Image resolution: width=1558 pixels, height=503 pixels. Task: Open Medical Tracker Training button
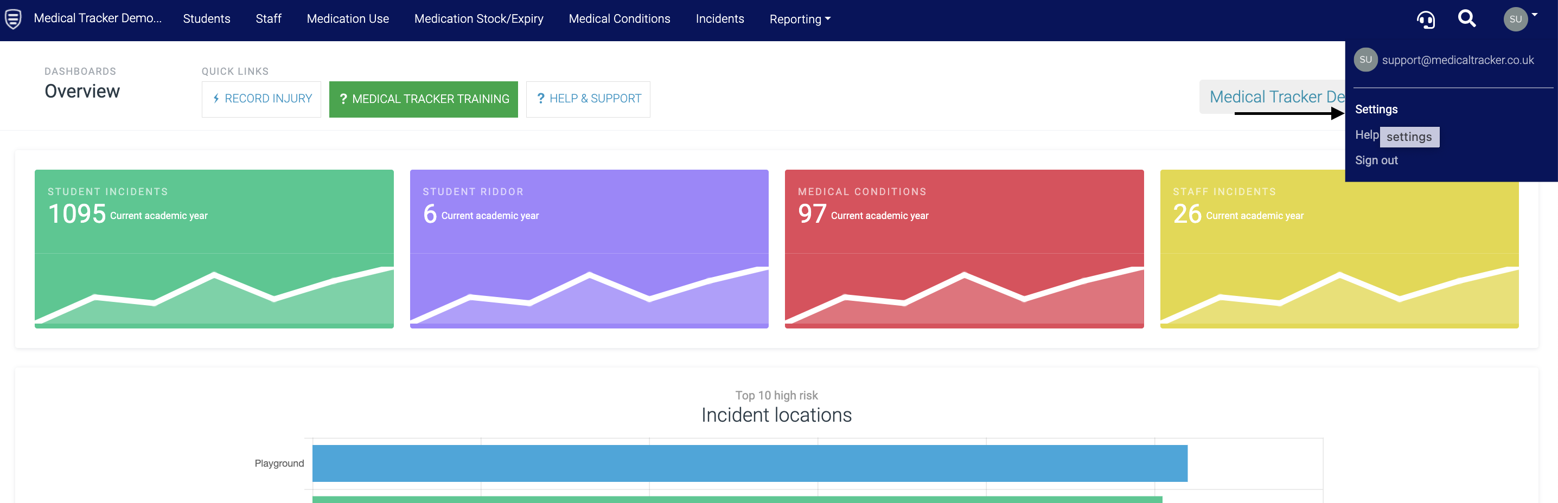pyautogui.click(x=423, y=99)
